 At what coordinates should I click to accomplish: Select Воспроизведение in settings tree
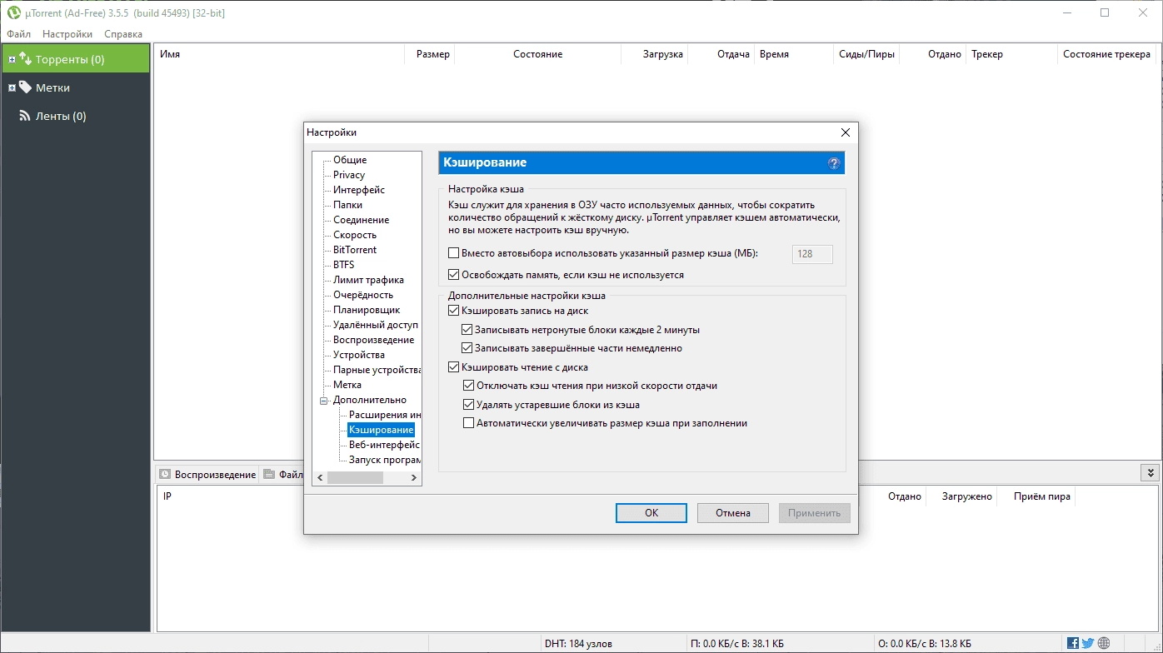pyautogui.click(x=373, y=340)
